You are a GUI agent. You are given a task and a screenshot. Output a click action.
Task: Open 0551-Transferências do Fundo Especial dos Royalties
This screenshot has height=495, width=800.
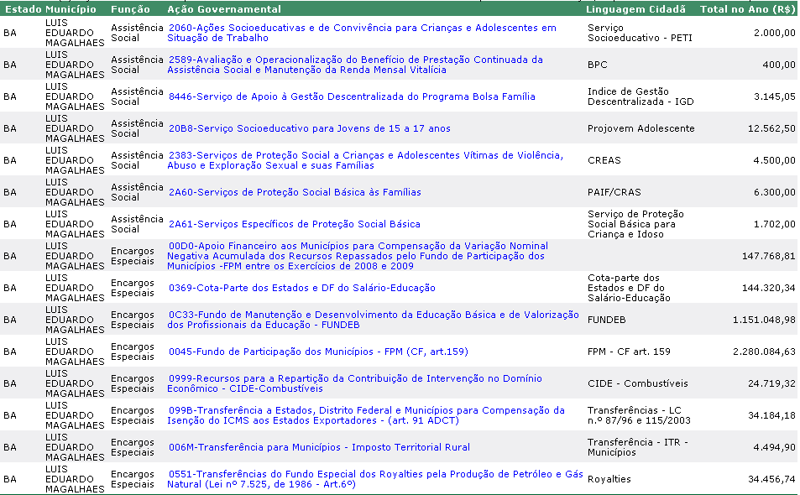coord(375,474)
